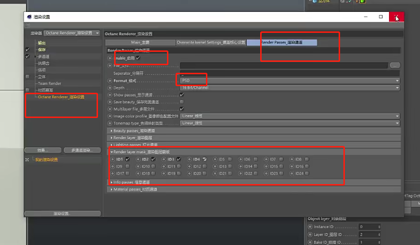The image size is (420, 245).
Task: Select the Render Passes tab
Action: coord(282,42)
